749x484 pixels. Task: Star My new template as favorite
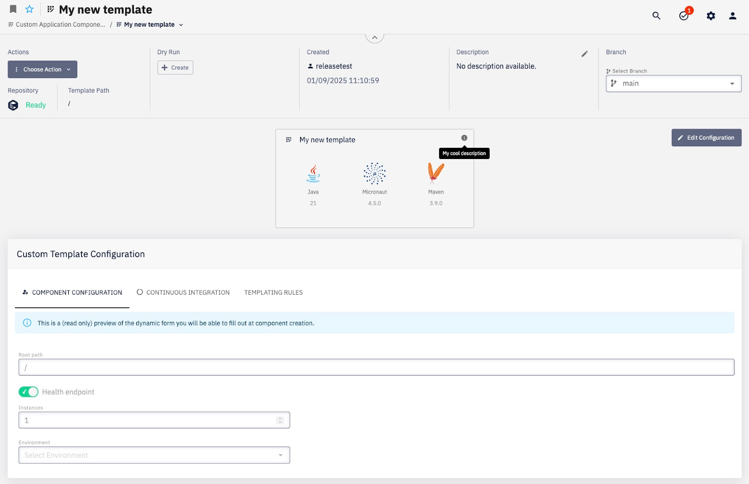(x=29, y=9)
